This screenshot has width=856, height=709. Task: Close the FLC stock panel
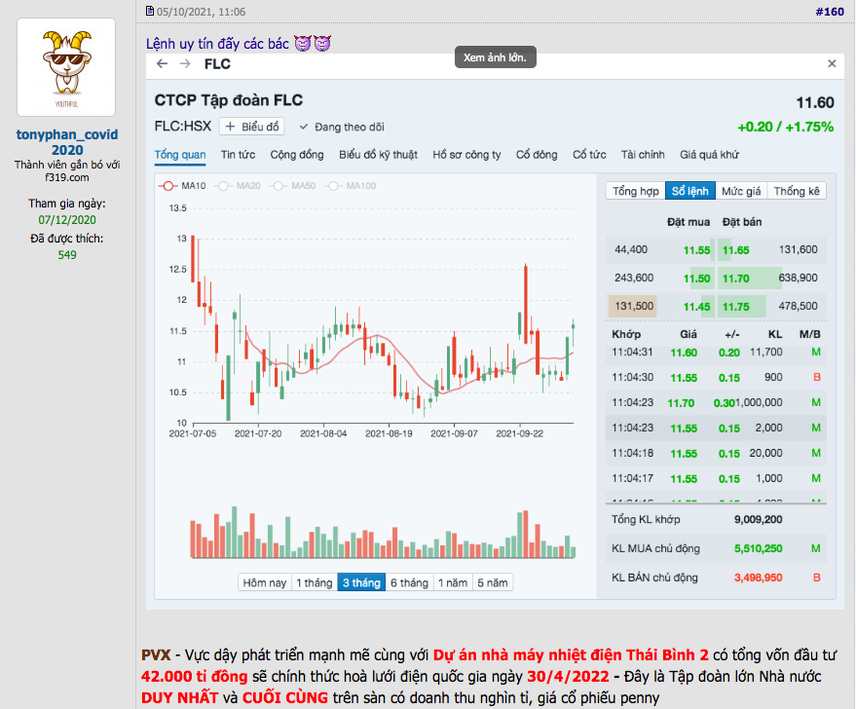(832, 63)
